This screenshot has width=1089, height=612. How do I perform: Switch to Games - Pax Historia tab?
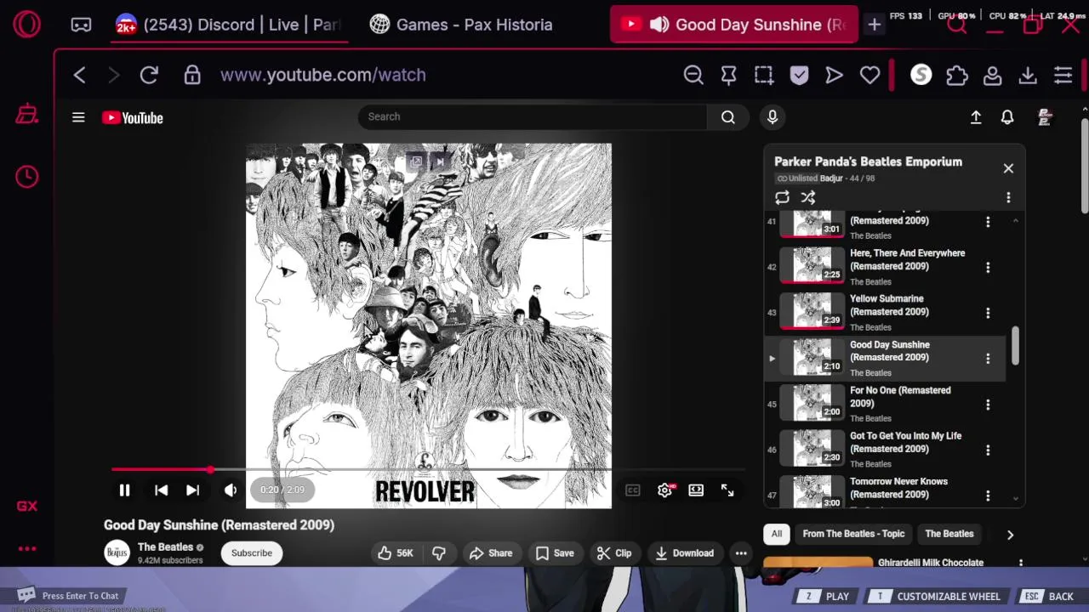[x=462, y=25]
